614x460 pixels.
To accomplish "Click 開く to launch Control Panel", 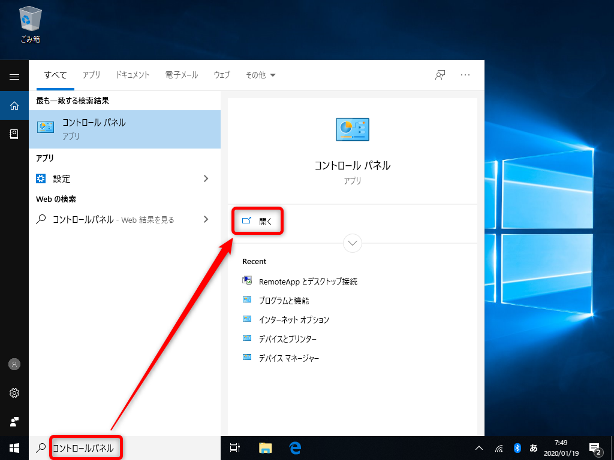I will 257,220.
